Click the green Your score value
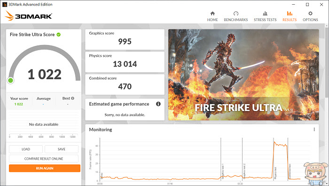Viewport: 329px width, 186px height. pyautogui.click(x=19, y=104)
